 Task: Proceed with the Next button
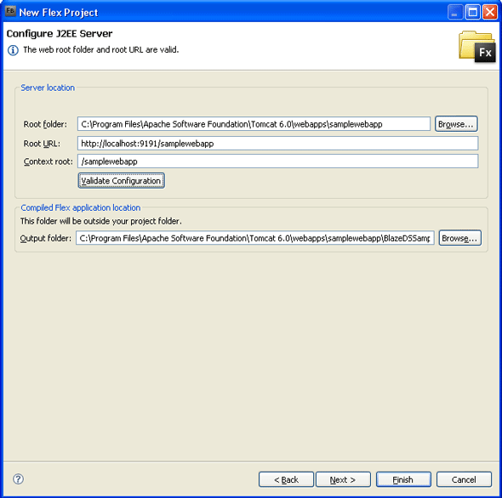point(343,479)
